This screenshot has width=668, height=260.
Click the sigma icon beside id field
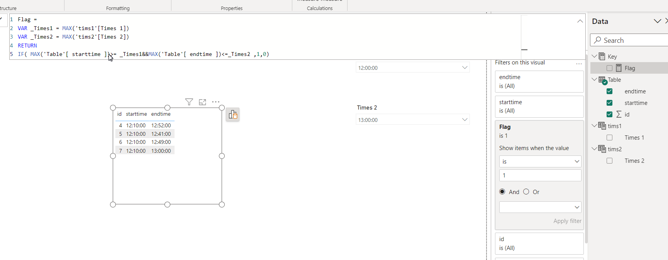[619, 115]
